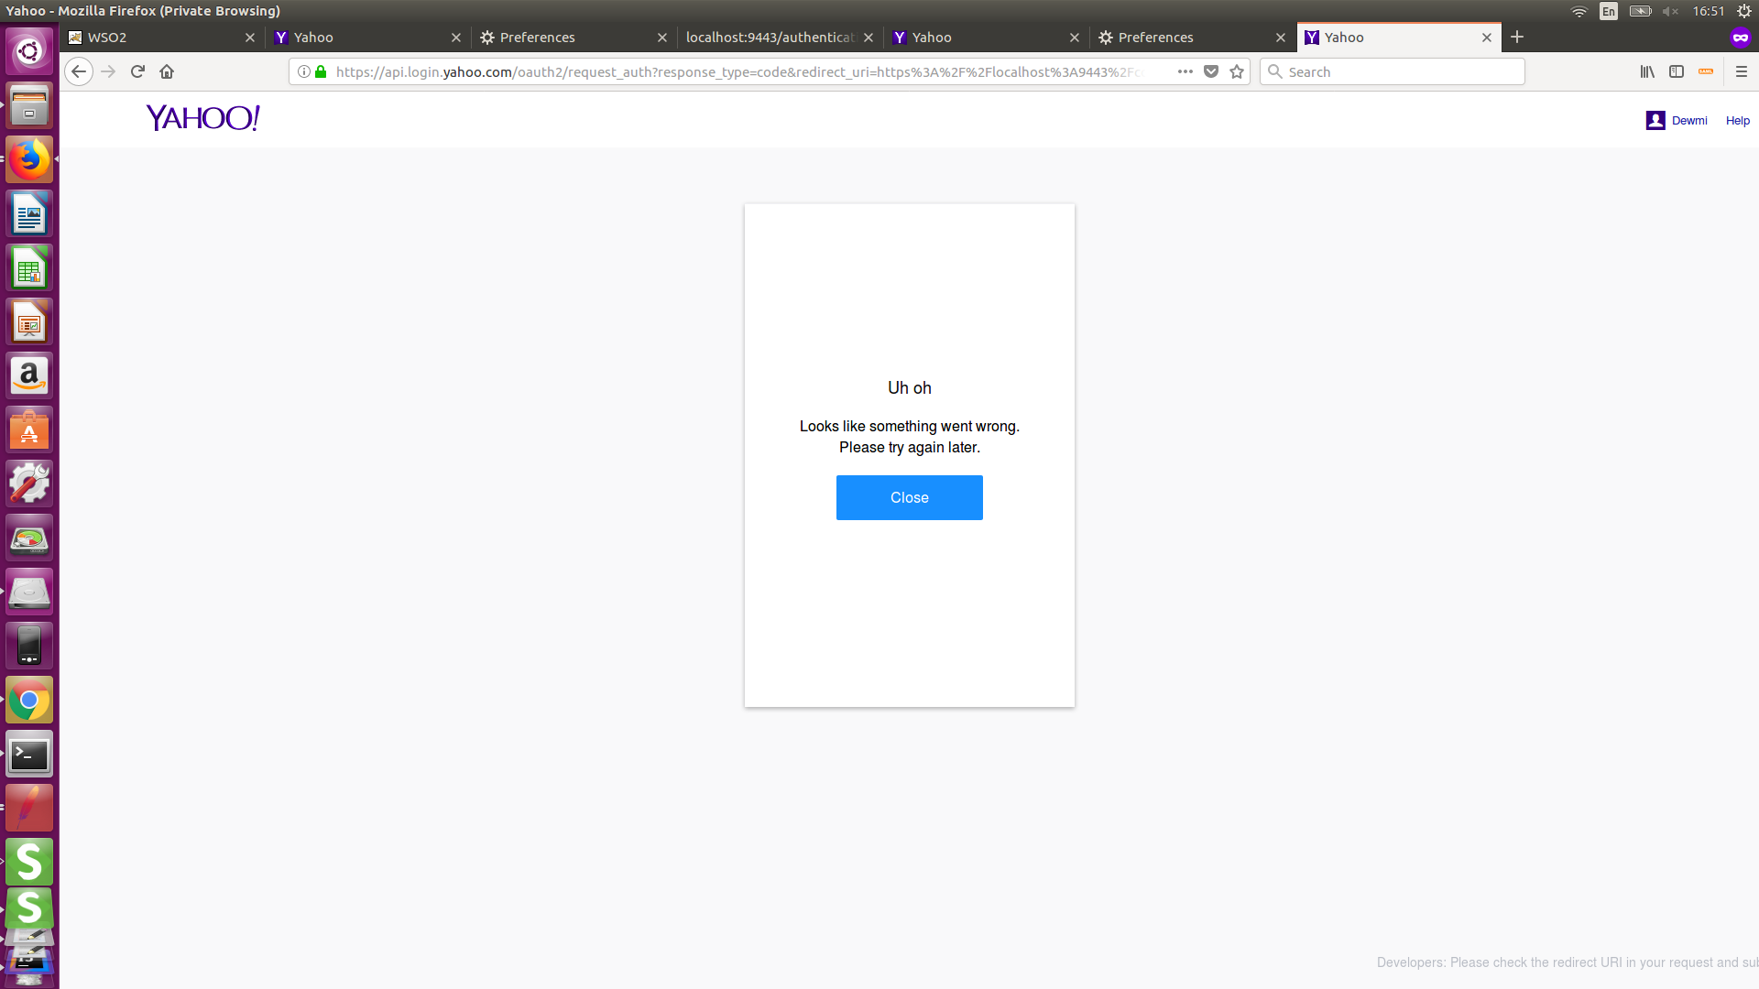This screenshot has width=1759, height=989.
Task: Open the Help link
Action: [1737, 121]
